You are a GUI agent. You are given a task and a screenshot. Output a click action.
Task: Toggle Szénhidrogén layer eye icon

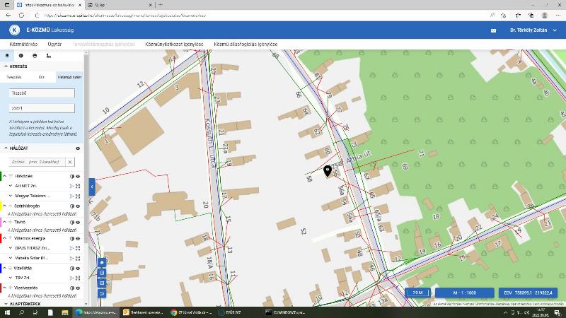[x=78, y=206]
